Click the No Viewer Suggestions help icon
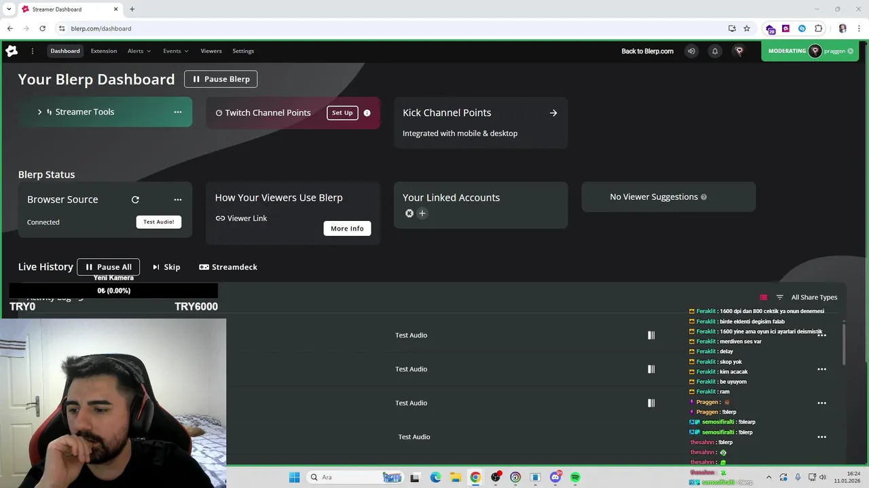 click(x=703, y=197)
